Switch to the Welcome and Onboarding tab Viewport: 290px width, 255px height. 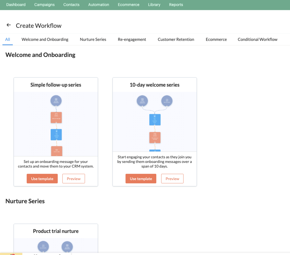coord(45,39)
